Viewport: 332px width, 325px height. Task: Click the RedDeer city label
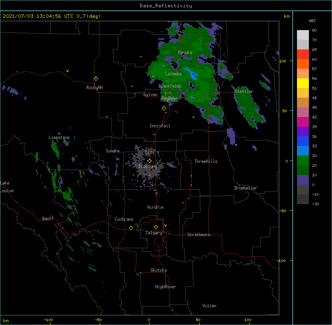pos(170,98)
